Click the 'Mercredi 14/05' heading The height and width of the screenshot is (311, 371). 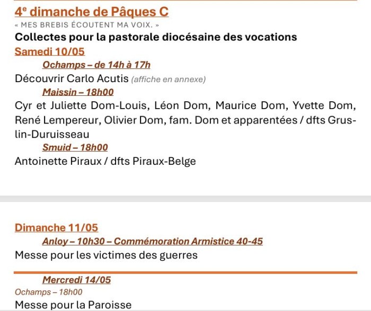click(77, 280)
